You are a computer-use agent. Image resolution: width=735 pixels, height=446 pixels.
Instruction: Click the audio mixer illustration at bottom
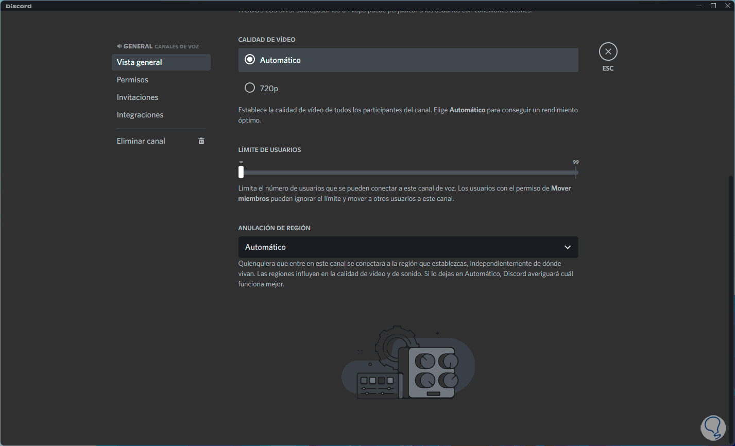408,363
